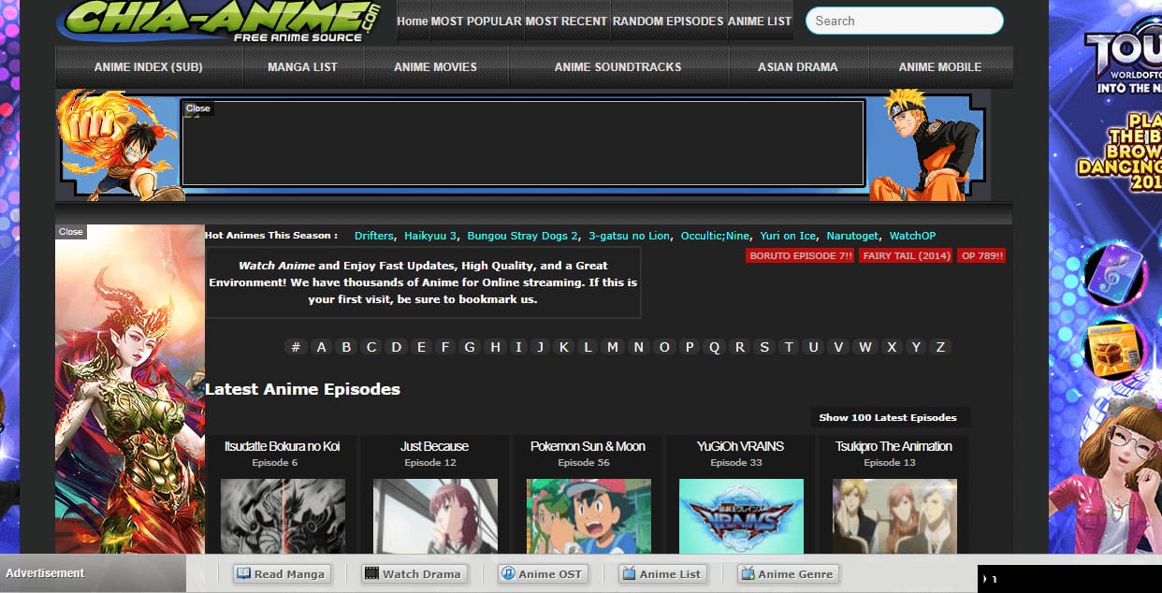1162x593 pixels.
Task: Open RANDOM EPISODES from top menu
Action: pos(668,21)
